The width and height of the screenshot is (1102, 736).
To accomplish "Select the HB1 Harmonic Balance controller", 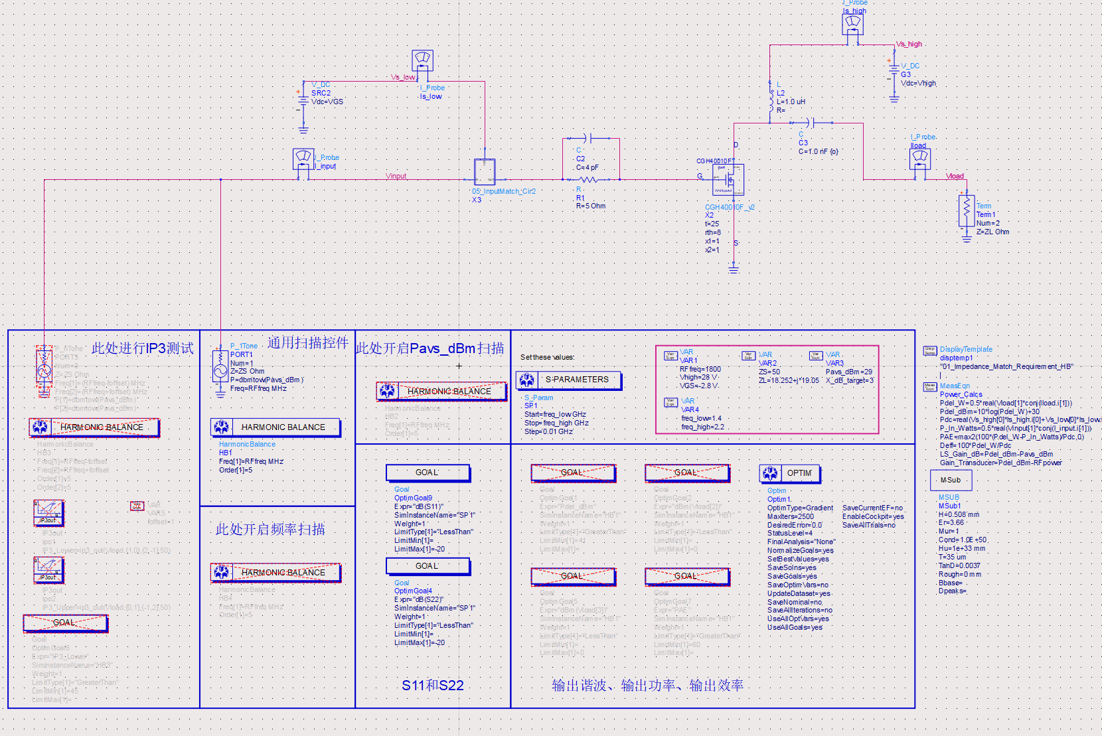I will [275, 427].
